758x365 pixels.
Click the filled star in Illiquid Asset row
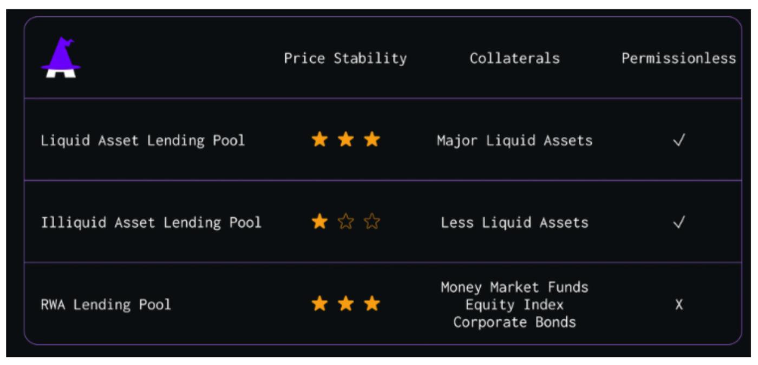[x=319, y=221]
